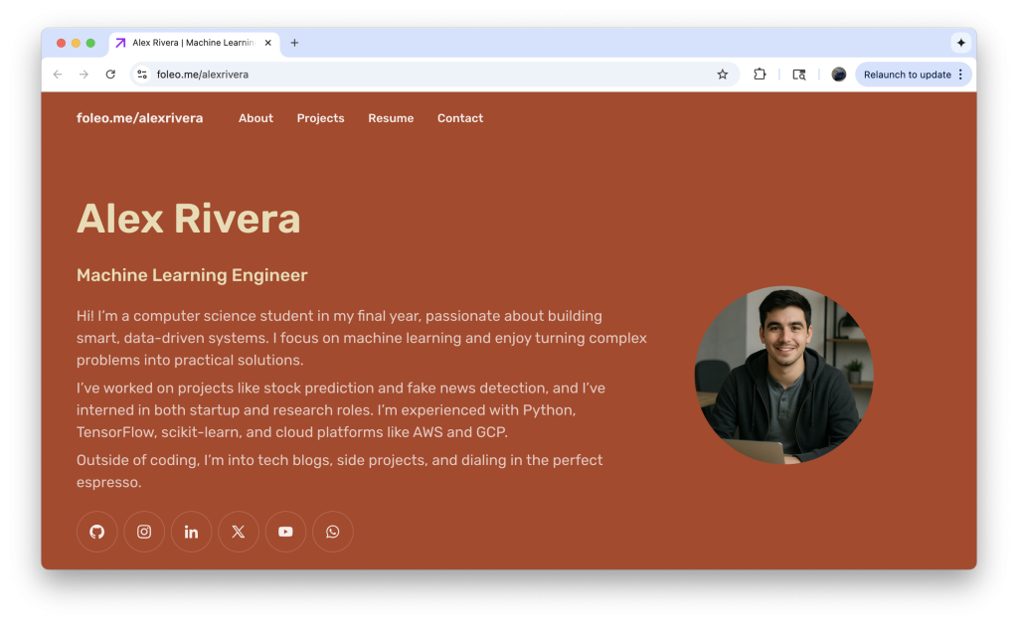Bookmark this page with the star icon

723,75
